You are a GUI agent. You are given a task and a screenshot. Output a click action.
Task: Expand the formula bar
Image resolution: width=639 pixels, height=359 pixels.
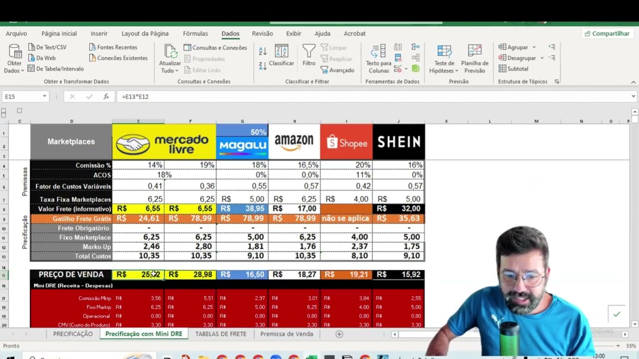click(x=633, y=96)
